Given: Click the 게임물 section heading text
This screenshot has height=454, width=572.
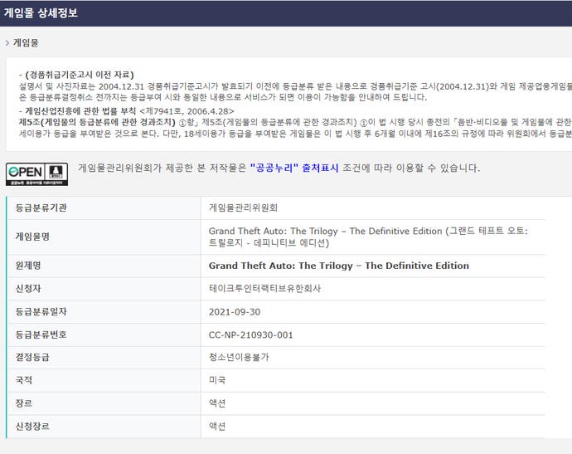Looking at the screenshot, I should tap(26, 42).
